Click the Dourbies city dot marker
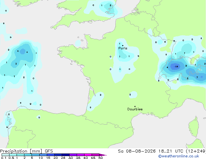206x159 pixels. point(135,106)
